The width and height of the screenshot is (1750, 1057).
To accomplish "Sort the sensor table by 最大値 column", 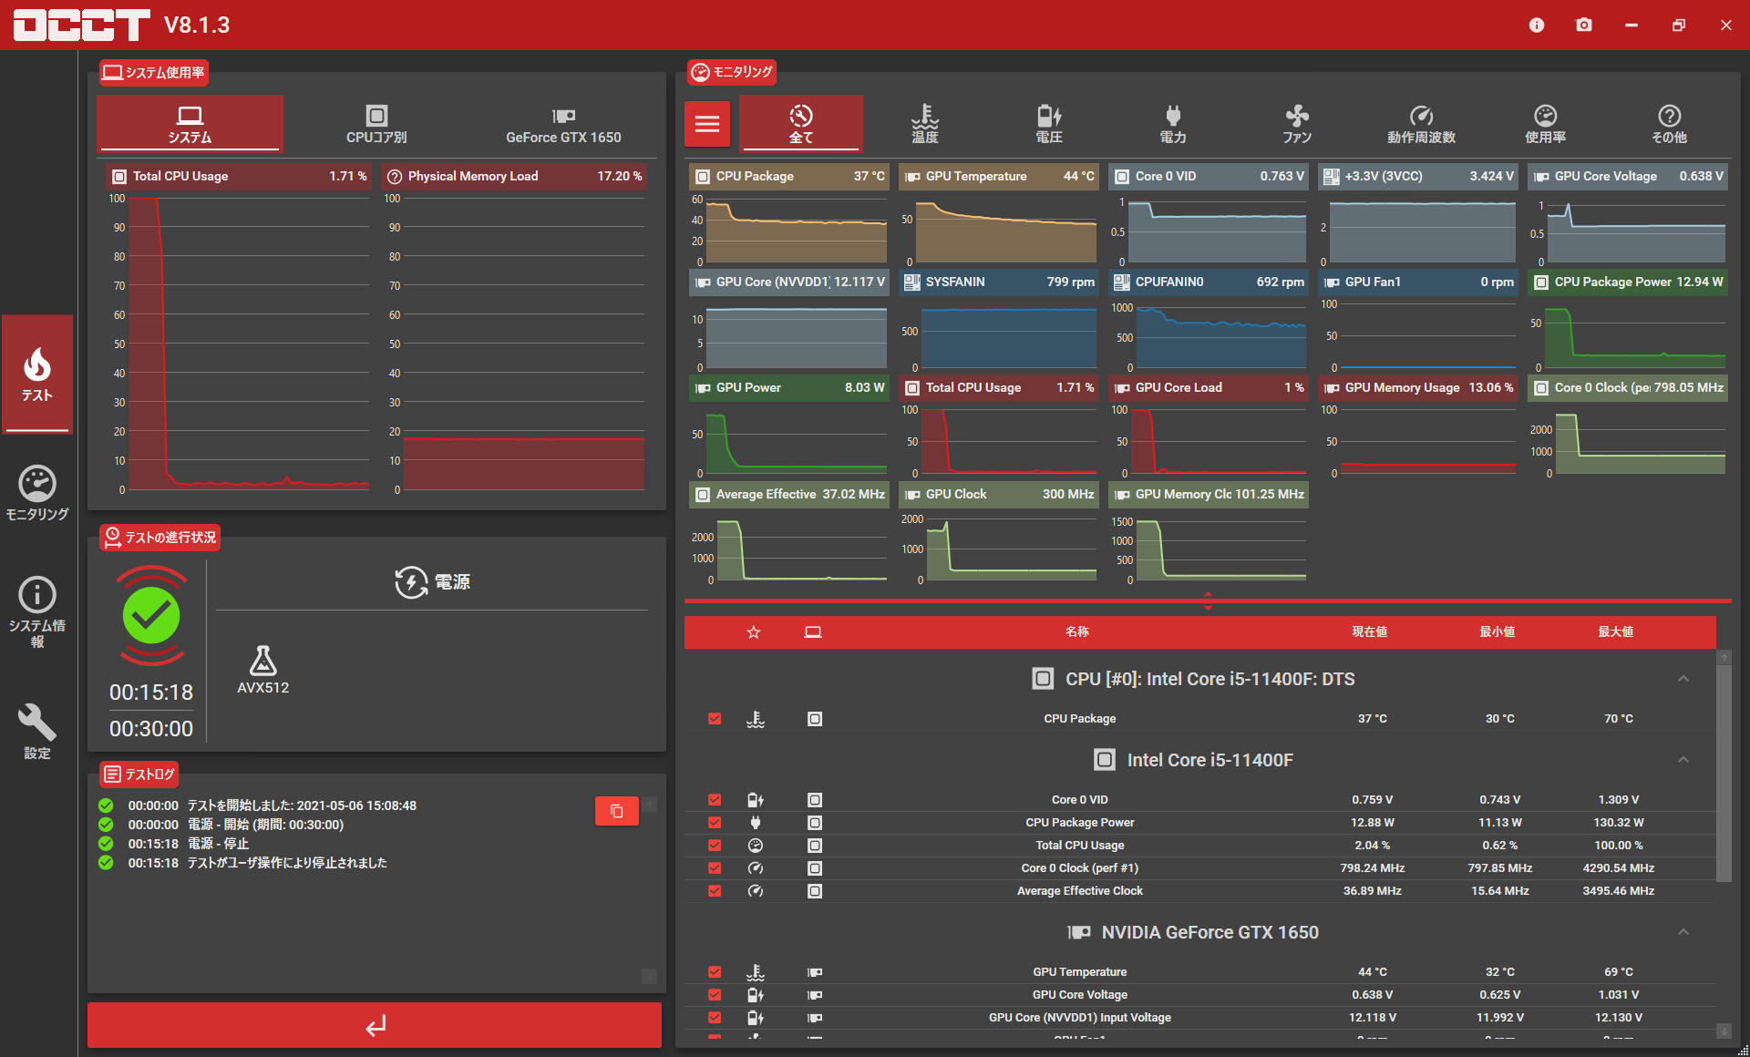I will point(1615,632).
